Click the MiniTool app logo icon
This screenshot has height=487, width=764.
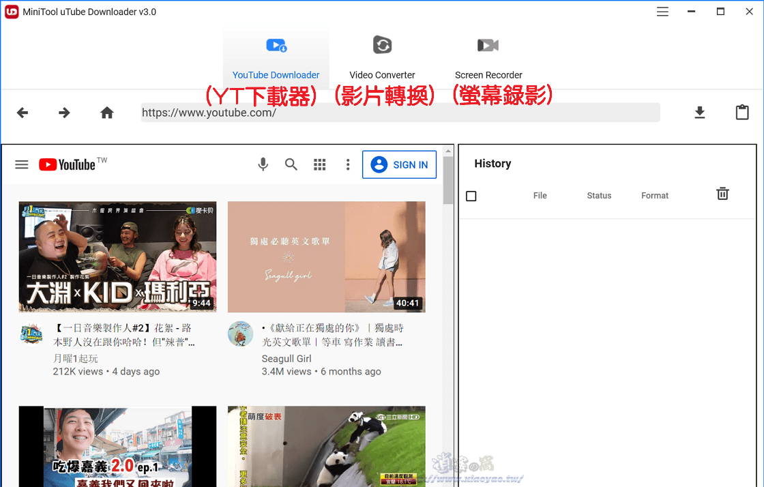12,12
